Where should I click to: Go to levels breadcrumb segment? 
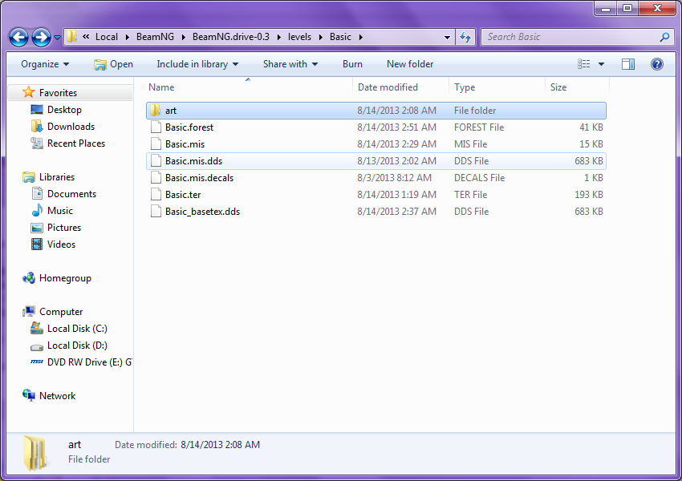tap(300, 37)
